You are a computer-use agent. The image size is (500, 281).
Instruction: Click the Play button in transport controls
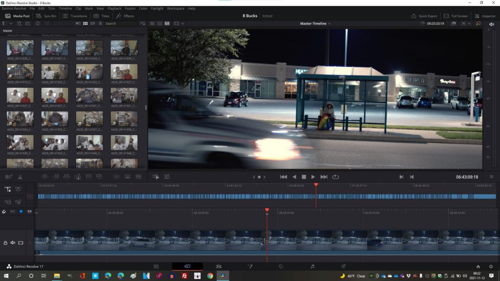(x=313, y=177)
